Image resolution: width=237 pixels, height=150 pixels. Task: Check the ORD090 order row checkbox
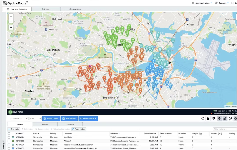[9, 141]
